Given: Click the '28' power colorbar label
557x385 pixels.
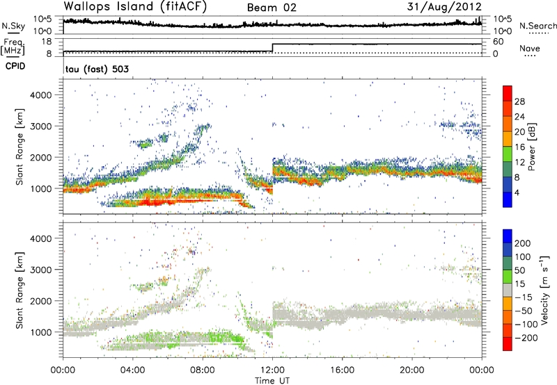Looking at the screenshot, I should click(x=519, y=101).
